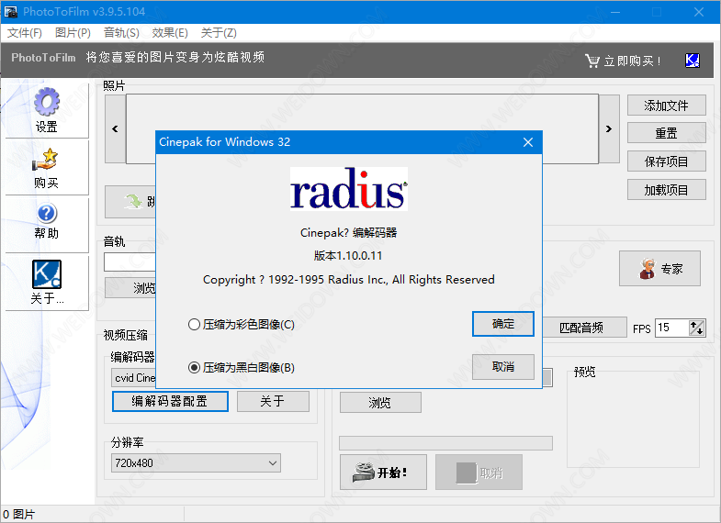721x523 pixels.
Task: Click the 关于 about K icon in sidebar
Action: coord(47,274)
